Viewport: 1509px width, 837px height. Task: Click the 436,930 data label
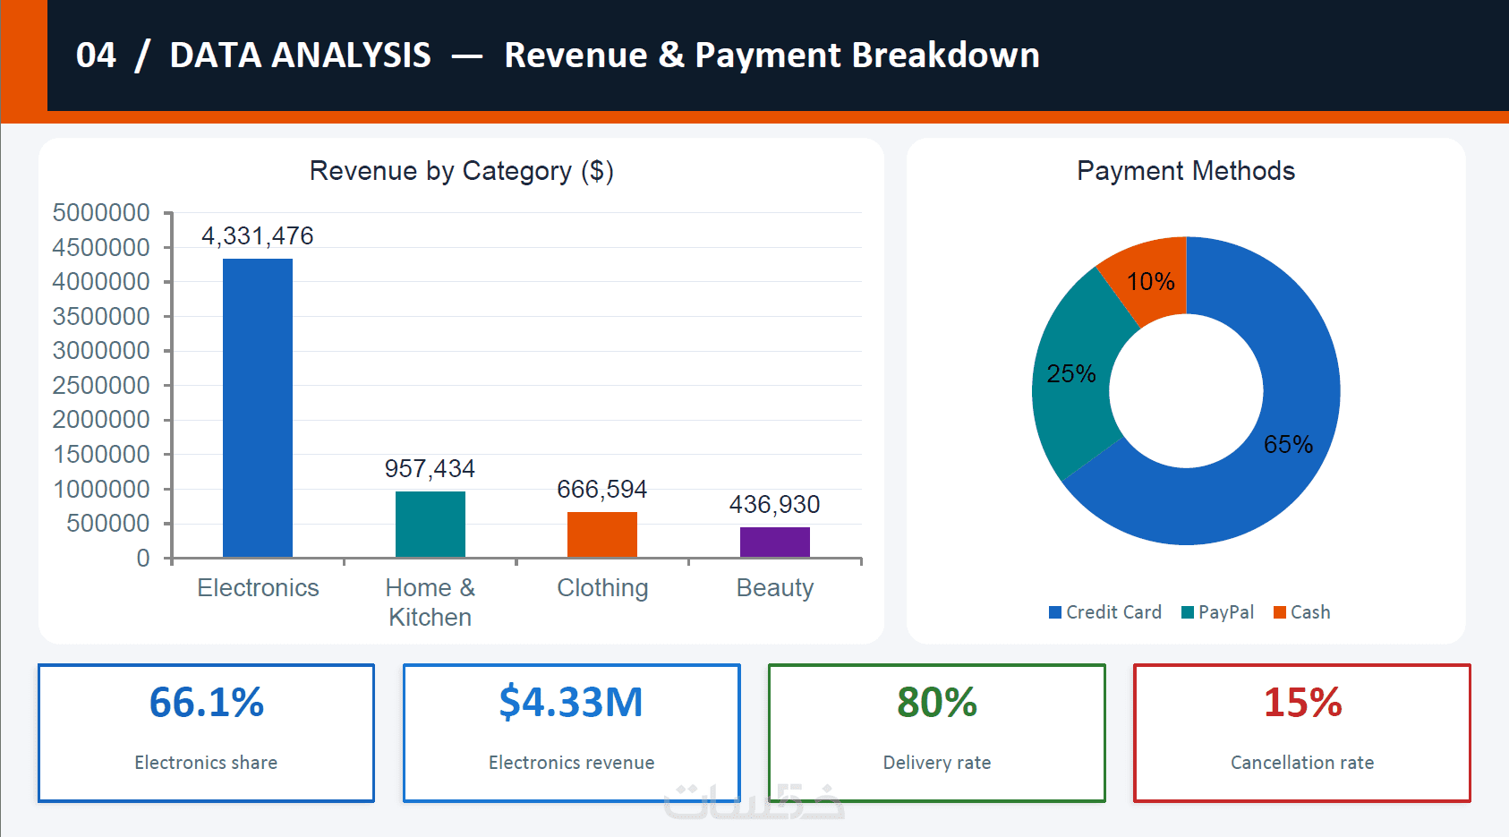[x=775, y=505]
